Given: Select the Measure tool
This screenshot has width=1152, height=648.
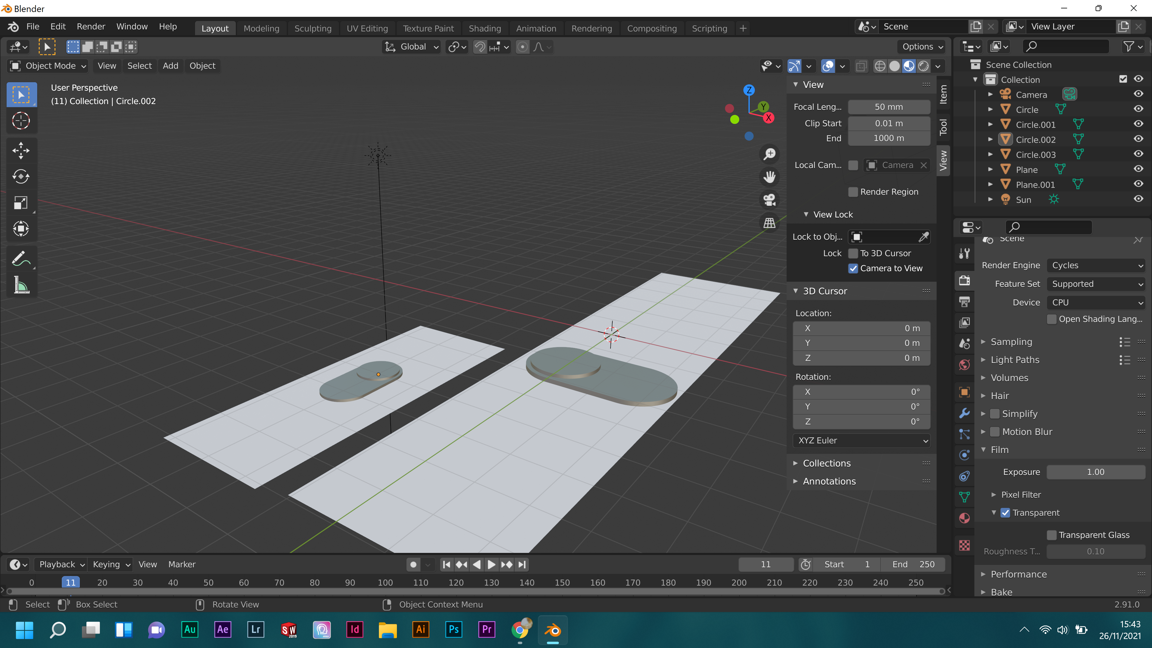Looking at the screenshot, I should point(21,285).
